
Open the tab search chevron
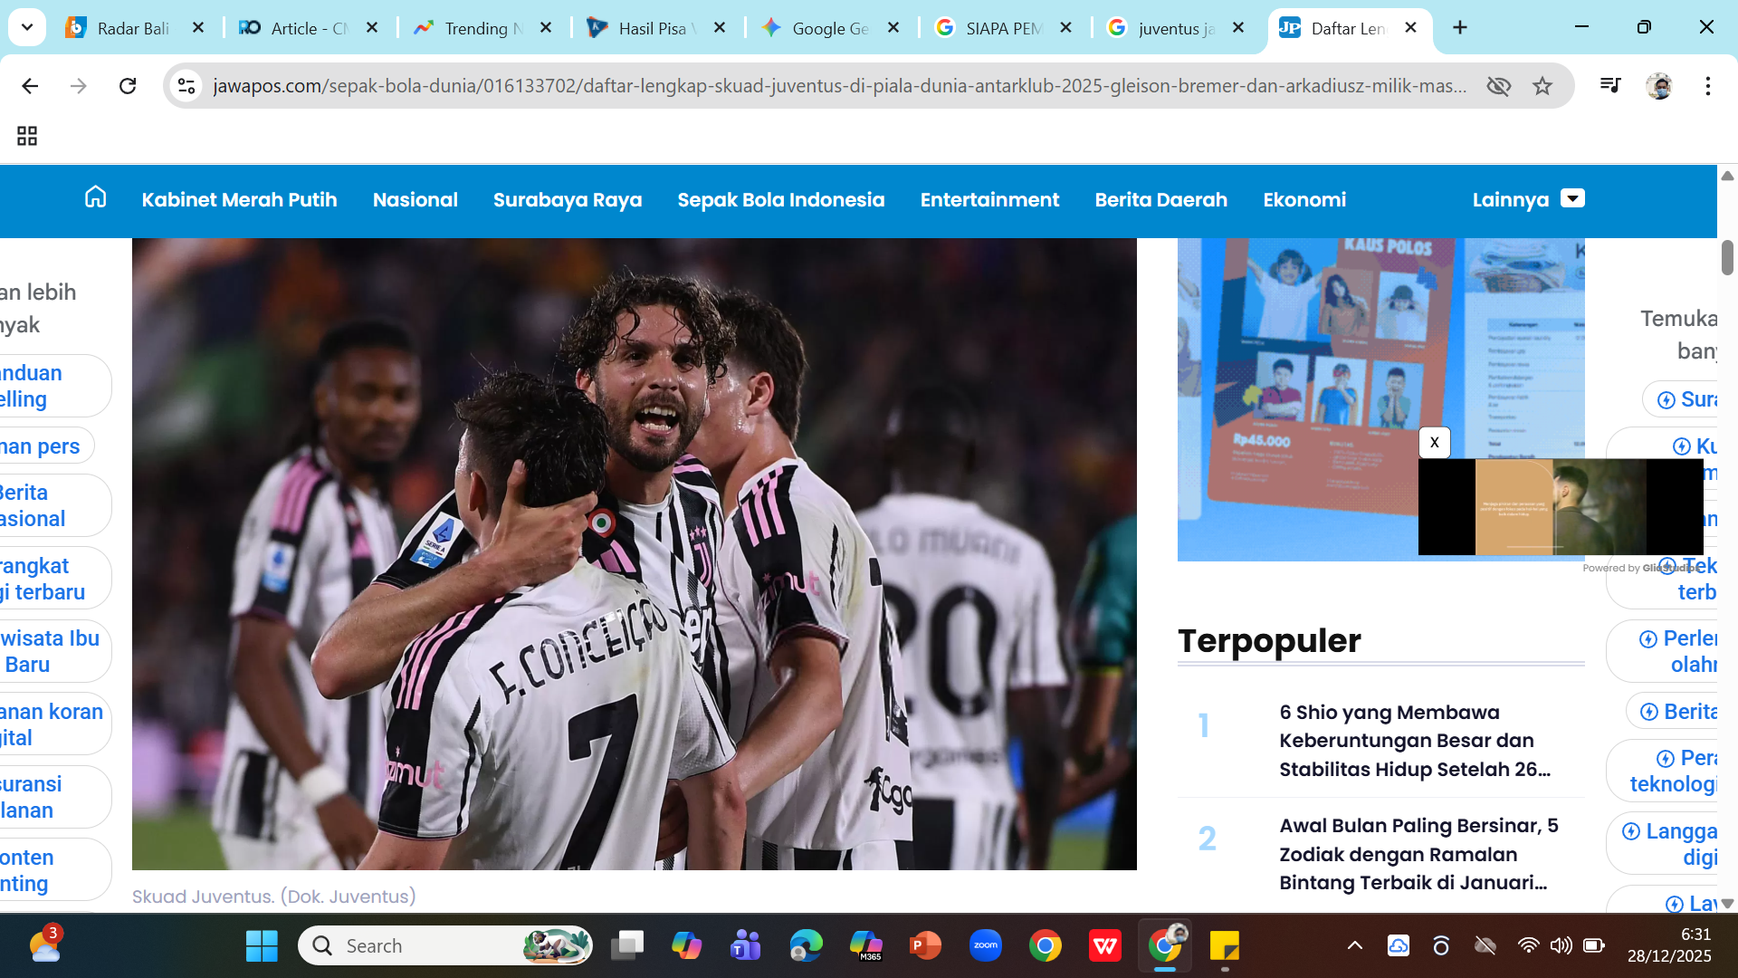(26, 28)
